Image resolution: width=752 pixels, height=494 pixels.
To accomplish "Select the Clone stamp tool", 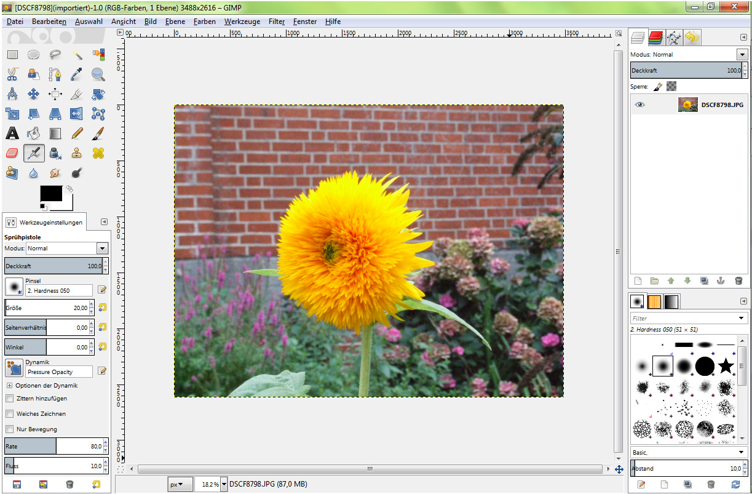I will click(76, 153).
